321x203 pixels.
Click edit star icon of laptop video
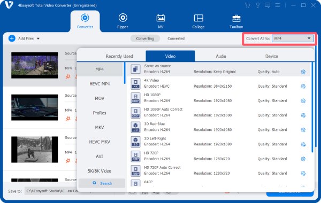tap(68, 119)
